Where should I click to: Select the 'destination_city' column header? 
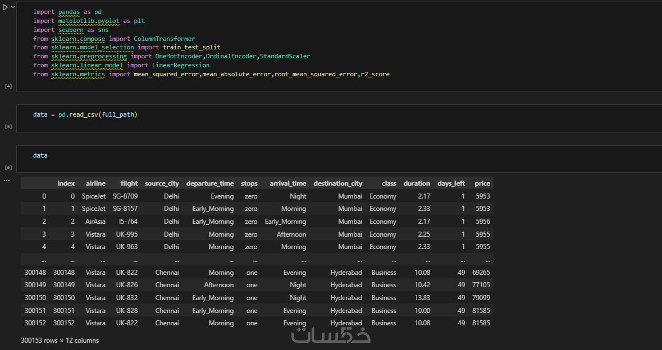pos(338,184)
